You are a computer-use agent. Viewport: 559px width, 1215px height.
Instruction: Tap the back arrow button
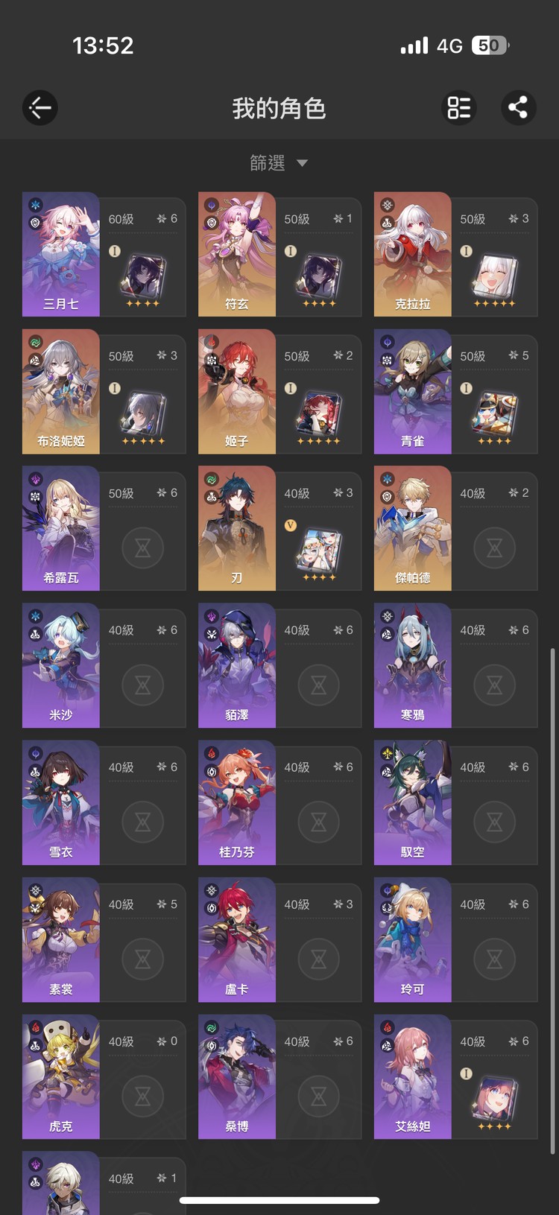pyautogui.click(x=40, y=108)
